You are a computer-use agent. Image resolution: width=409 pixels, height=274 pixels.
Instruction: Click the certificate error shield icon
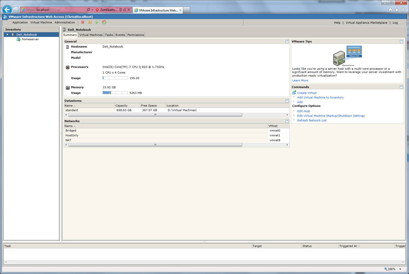pos(97,10)
